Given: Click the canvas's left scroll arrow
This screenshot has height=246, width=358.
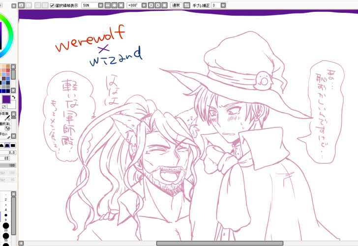Looking at the screenshot, I should point(21,243).
